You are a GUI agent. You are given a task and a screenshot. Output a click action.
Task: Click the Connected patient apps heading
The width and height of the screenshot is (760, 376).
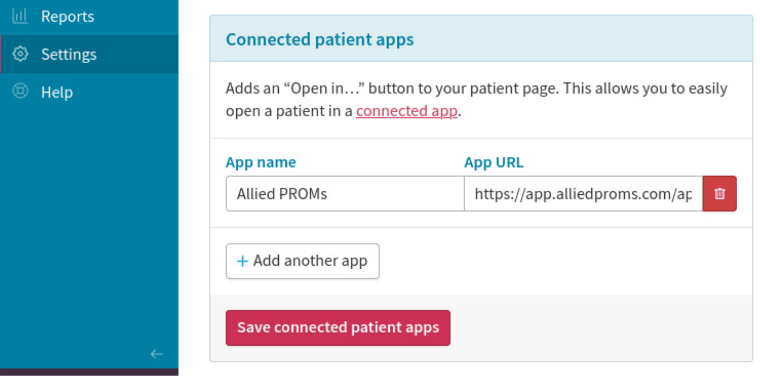point(320,40)
